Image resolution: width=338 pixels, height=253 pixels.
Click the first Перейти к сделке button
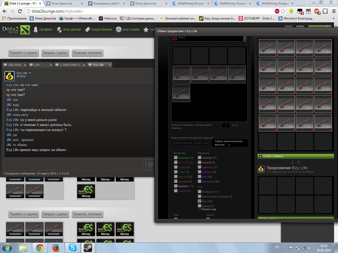pos(24,53)
